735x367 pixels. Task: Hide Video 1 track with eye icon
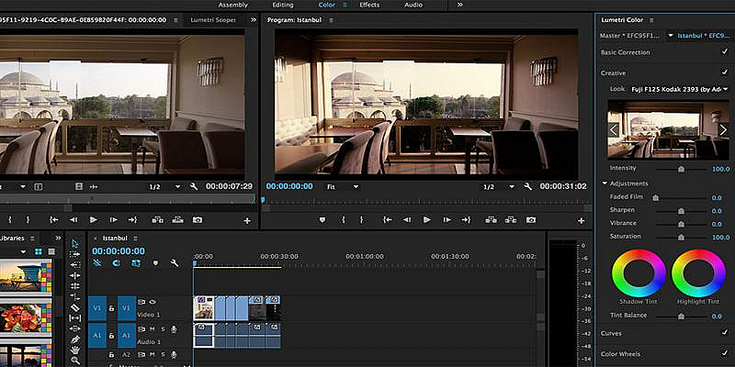[153, 301]
